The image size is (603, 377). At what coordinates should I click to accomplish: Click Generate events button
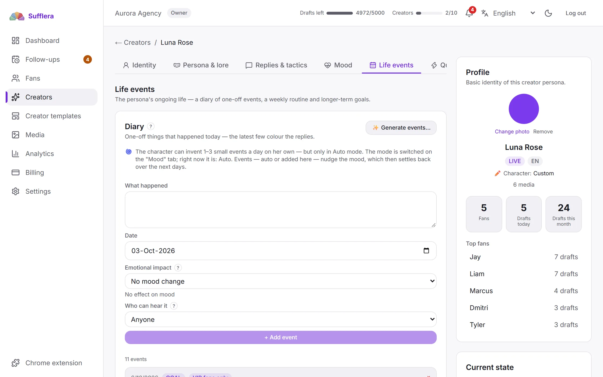point(401,128)
